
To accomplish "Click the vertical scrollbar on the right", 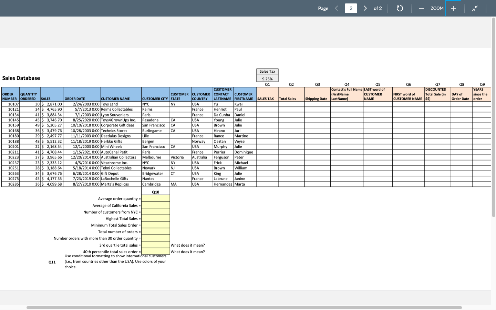I will (493, 117).
